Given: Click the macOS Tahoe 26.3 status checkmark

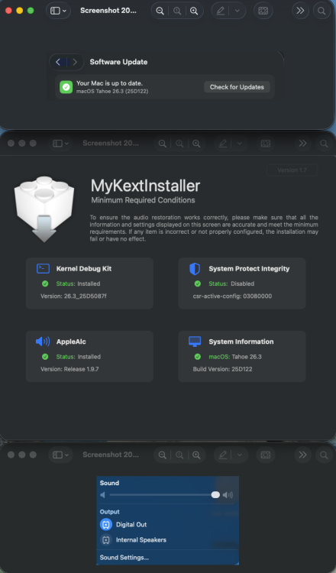Looking at the screenshot, I should [x=198, y=357].
